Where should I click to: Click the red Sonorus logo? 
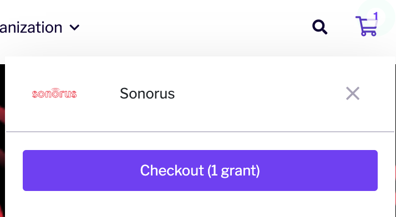(x=54, y=93)
